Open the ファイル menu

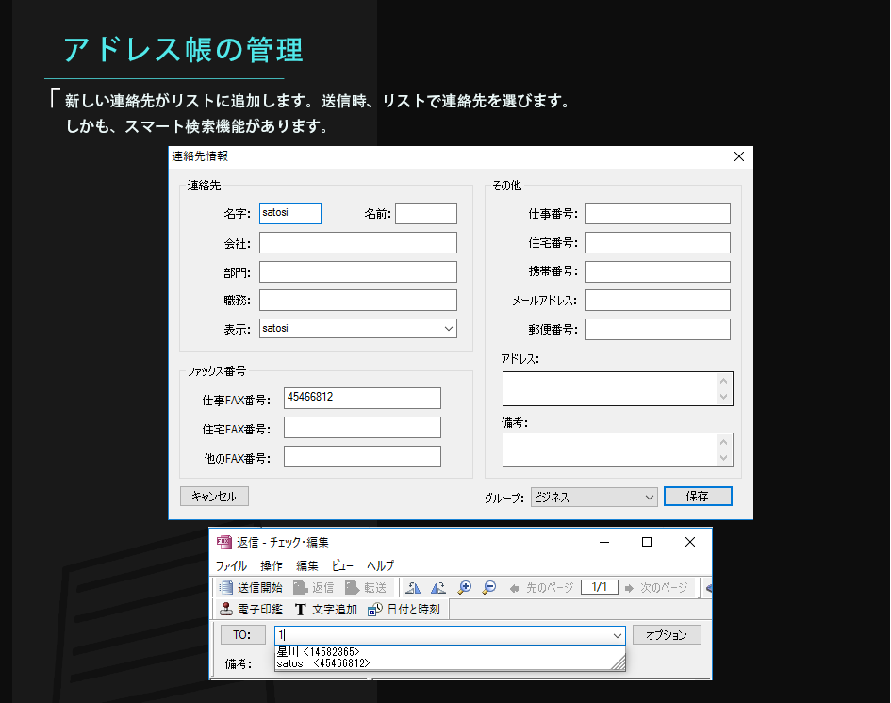click(231, 565)
